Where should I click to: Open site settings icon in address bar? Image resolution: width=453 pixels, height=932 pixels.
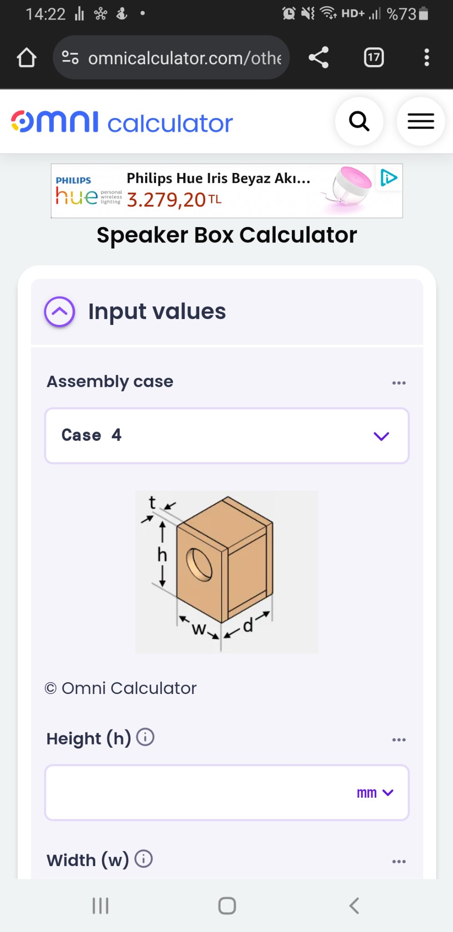[x=70, y=58]
